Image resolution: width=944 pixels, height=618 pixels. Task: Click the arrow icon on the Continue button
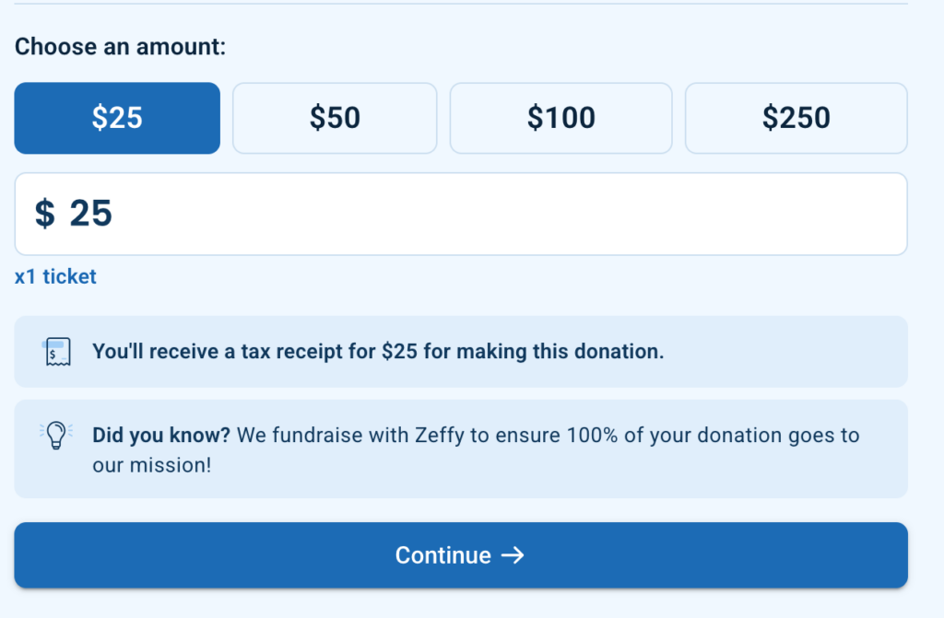pos(513,555)
